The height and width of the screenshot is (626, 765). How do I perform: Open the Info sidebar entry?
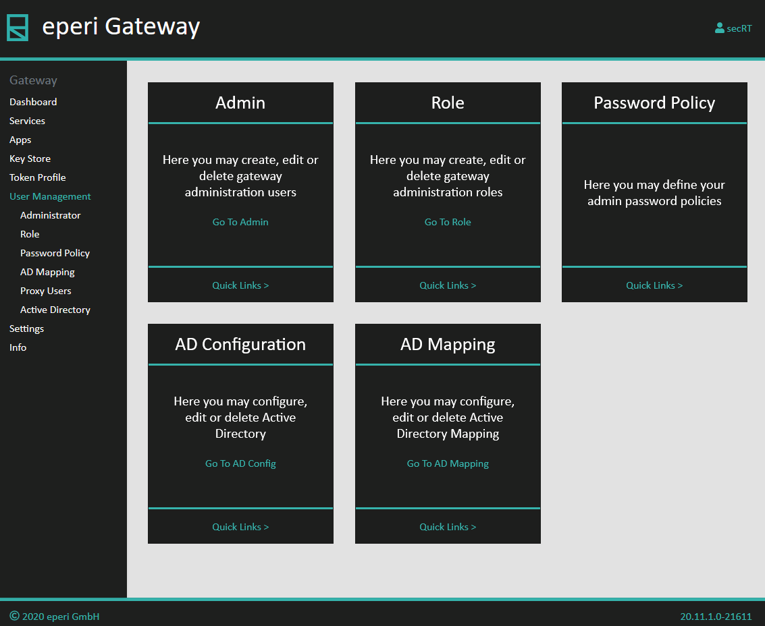[18, 347]
